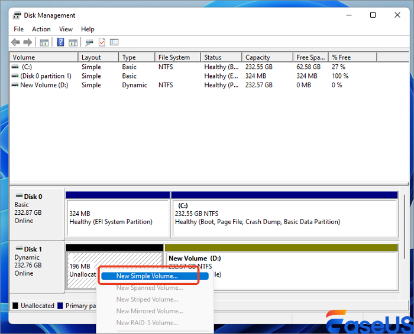Click the 62.58 GB free space cell
The image size is (414, 334).
[x=308, y=67]
